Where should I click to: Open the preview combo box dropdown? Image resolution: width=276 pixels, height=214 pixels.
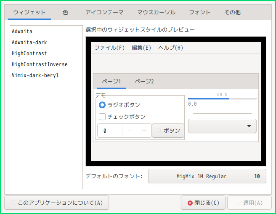tap(222, 126)
